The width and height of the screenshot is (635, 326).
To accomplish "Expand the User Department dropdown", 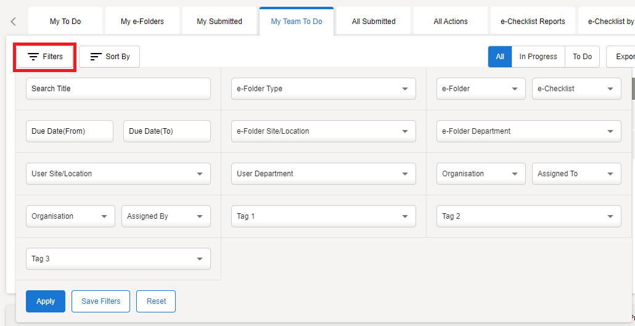I will (x=323, y=174).
